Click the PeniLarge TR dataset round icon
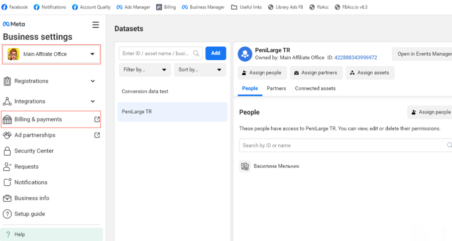 click(x=245, y=54)
